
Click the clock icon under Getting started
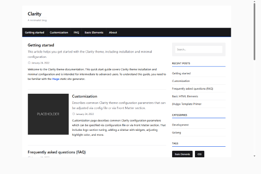pyautogui.click(x=29, y=63)
